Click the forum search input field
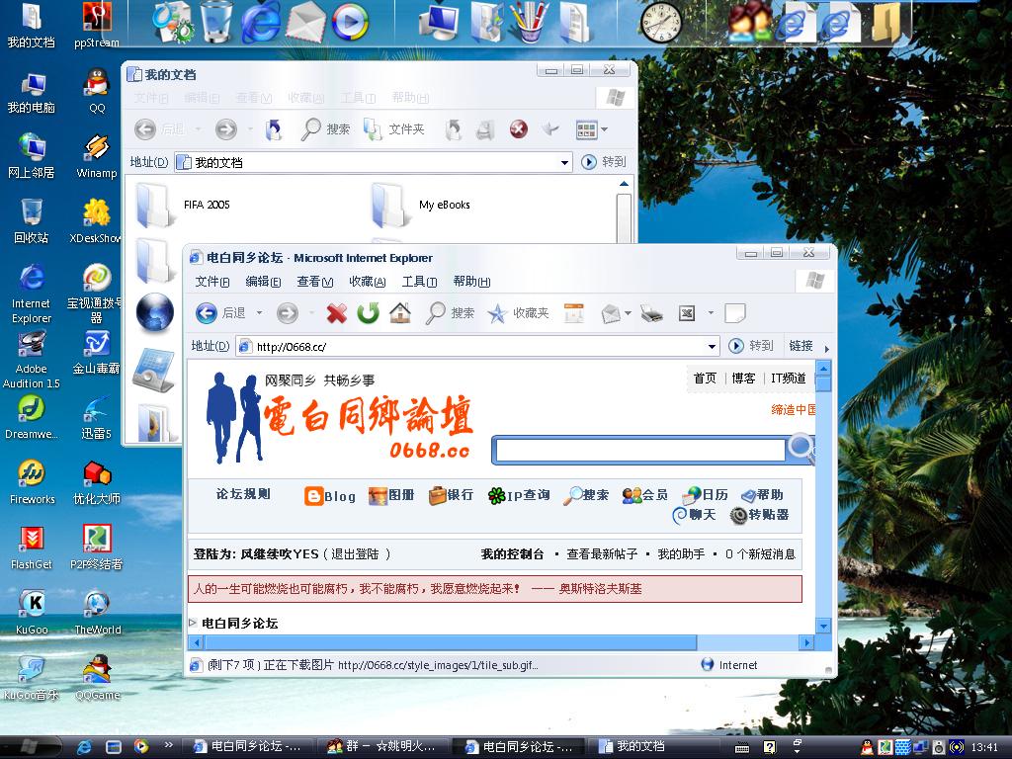The image size is (1012, 759). (639, 451)
